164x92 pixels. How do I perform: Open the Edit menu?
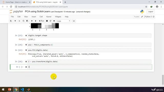19,17
